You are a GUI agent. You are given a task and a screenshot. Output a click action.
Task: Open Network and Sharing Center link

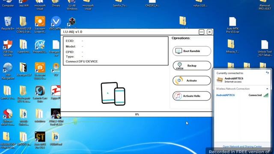(242, 146)
